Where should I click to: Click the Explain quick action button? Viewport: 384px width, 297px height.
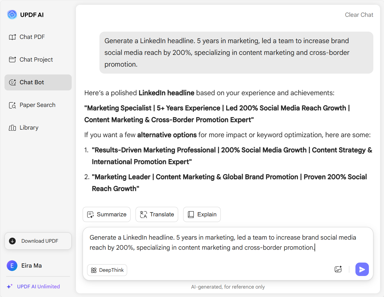point(202,214)
